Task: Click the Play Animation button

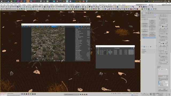Action: point(145,93)
